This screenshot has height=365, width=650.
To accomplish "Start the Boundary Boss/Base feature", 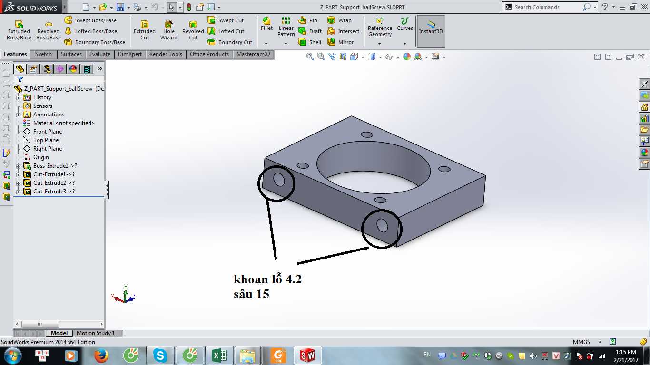I will (x=95, y=42).
